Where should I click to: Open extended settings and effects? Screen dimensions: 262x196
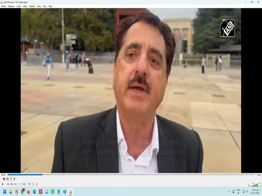coord(24,184)
